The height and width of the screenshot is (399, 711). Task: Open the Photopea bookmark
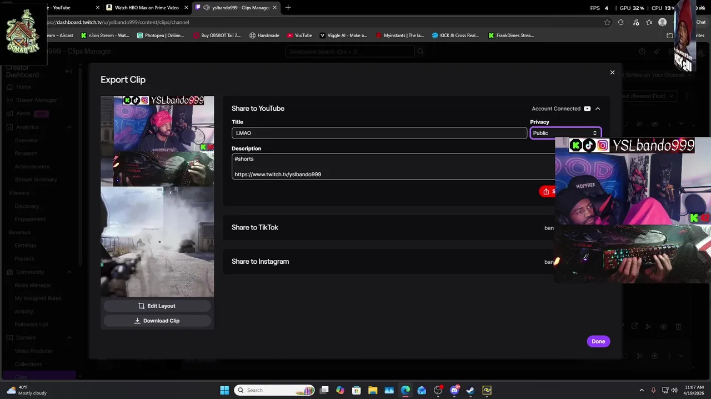point(160,35)
